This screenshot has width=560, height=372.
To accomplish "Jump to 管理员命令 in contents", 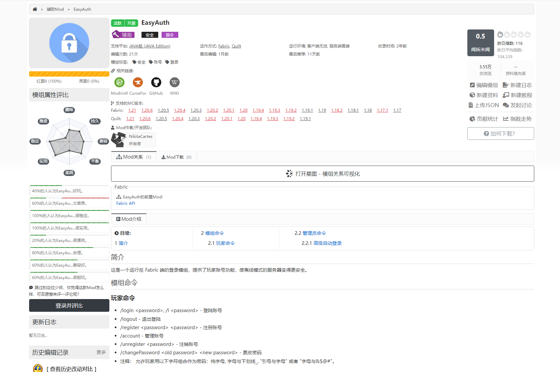I will coord(314,233).
